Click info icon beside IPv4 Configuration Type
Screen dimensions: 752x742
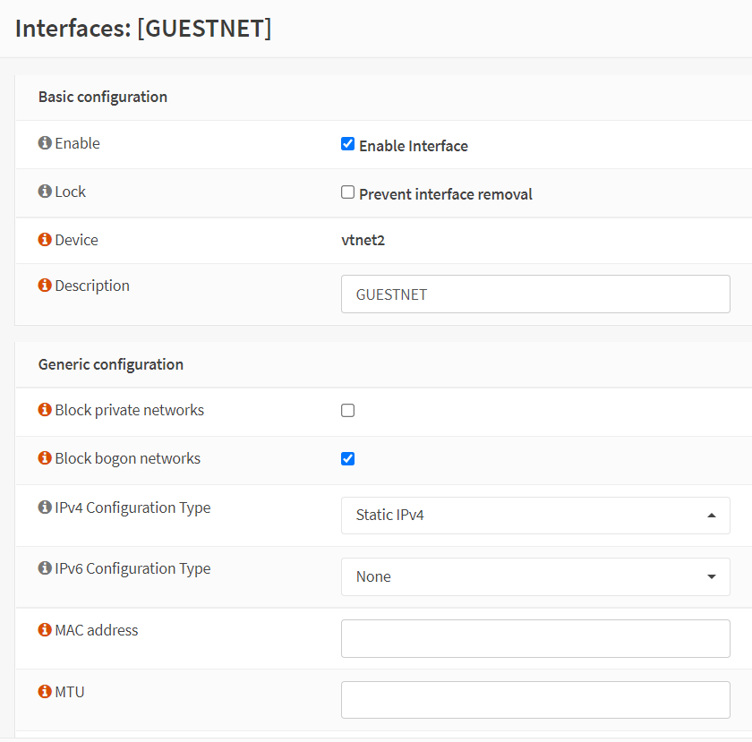45,507
